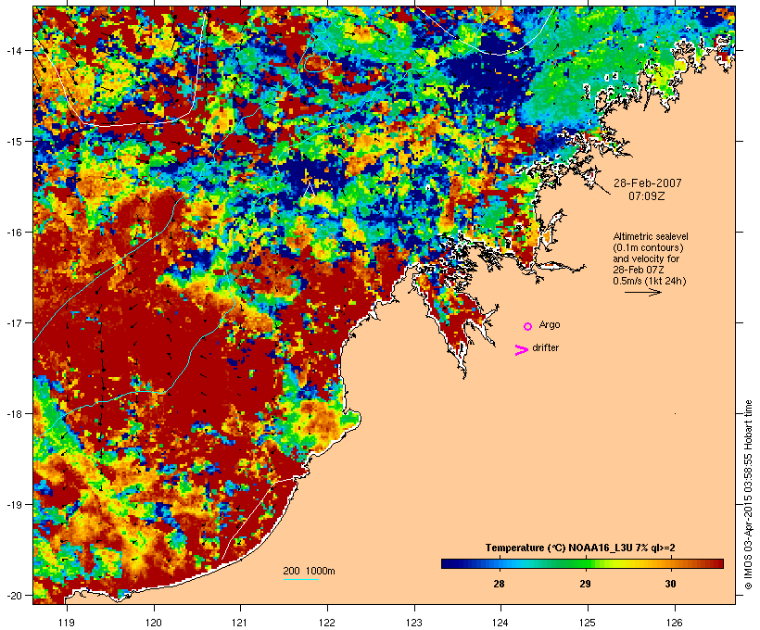Image resolution: width=760 pixels, height=630 pixels.
Task: Click the 'drifter' legend label
Action: (545, 347)
